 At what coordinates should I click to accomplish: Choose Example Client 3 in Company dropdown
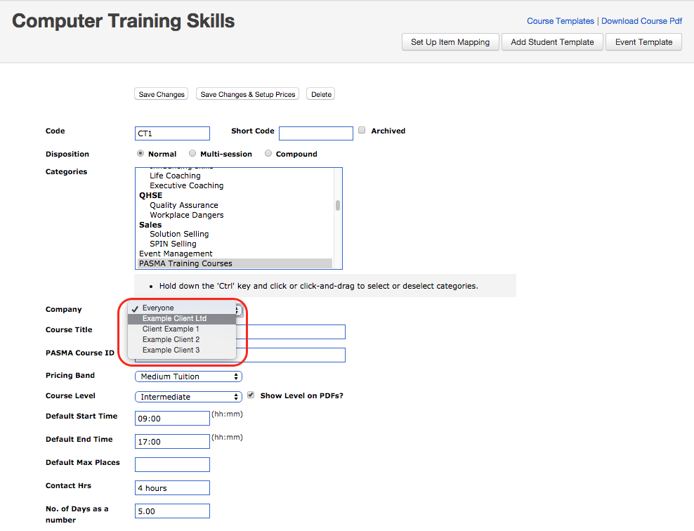click(181, 350)
